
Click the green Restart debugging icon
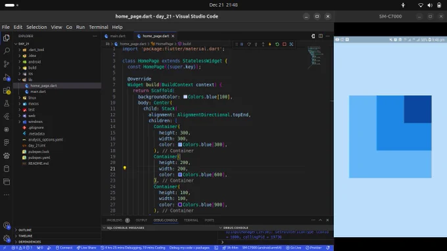[277, 44]
